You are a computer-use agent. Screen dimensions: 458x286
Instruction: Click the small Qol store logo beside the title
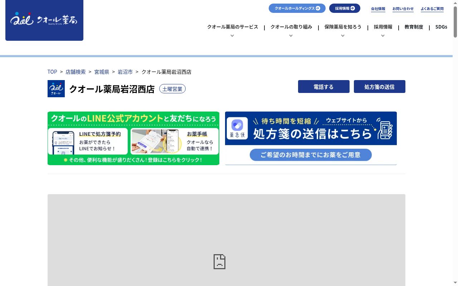(56, 89)
